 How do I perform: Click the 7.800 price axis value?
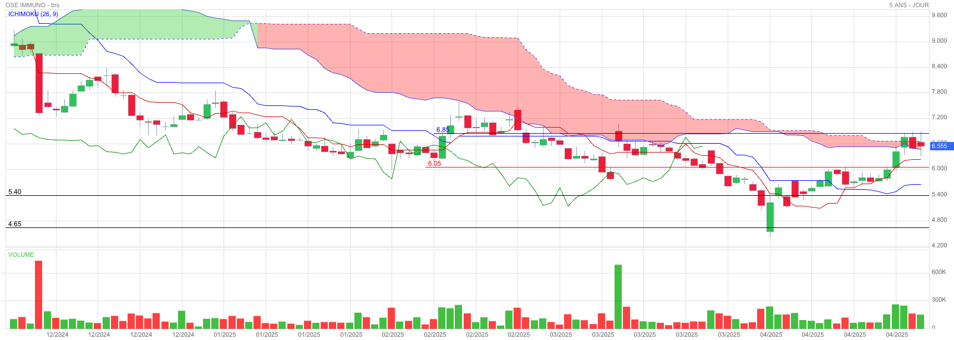pos(940,92)
